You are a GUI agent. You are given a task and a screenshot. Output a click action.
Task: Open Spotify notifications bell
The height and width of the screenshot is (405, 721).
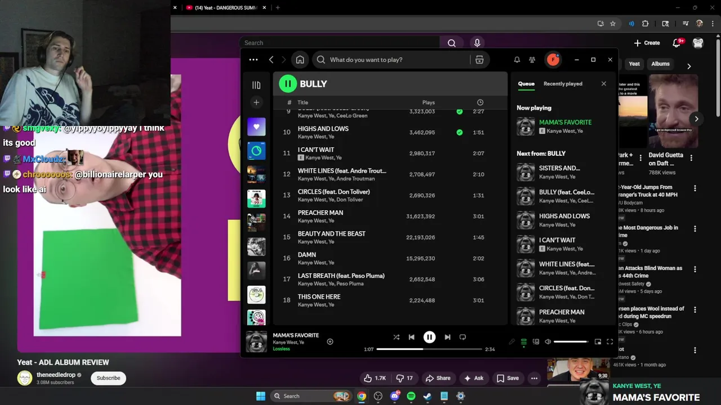point(517,60)
